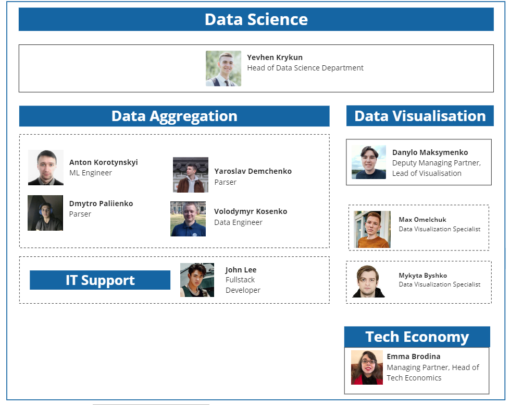Image resolution: width=510 pixels, height=405 pixels.
Task: Click the name Yevhen Krykun
Action: (275, 57)
